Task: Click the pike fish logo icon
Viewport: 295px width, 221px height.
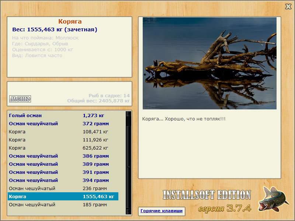Action: click(x=273, y=199)
